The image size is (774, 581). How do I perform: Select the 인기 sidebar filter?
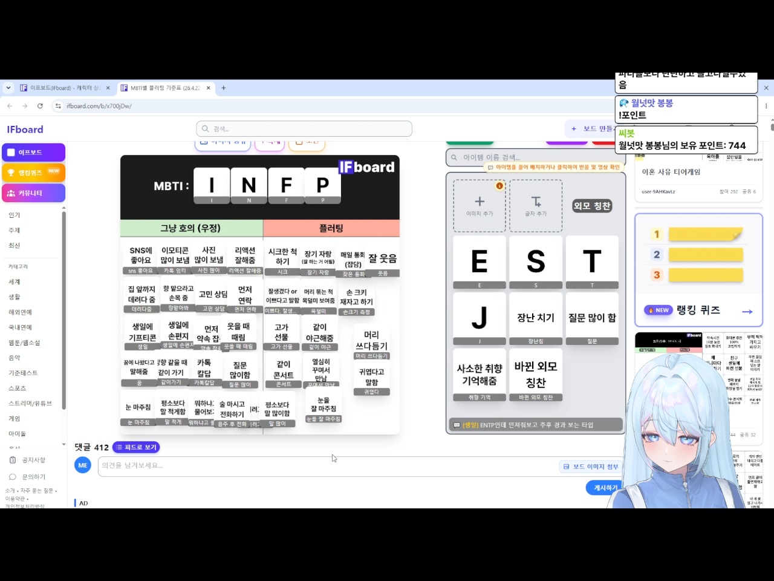tap(15, 215)
